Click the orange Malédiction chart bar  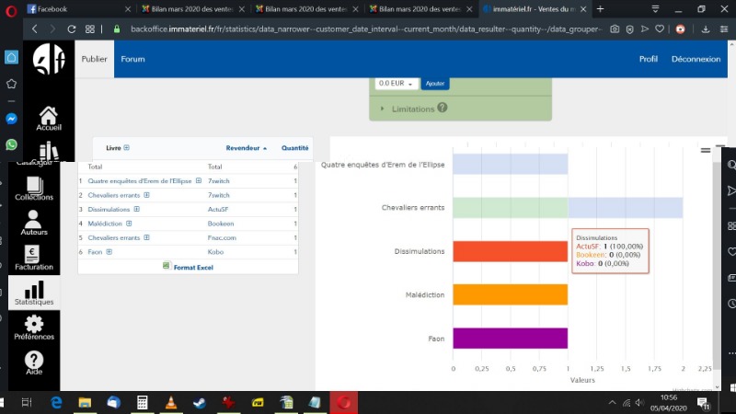[510, 294]
